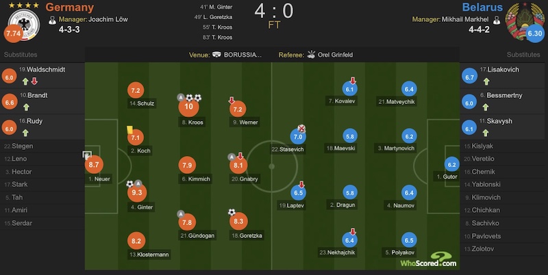Click the missed-chance icon above Stasevich
The image size is (548, 275).
coord(301,129)
